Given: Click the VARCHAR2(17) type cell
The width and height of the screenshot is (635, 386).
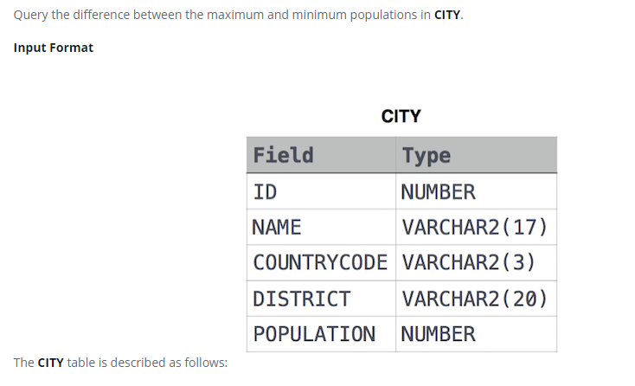Looking at the screenshot, I should coord(476,227).
